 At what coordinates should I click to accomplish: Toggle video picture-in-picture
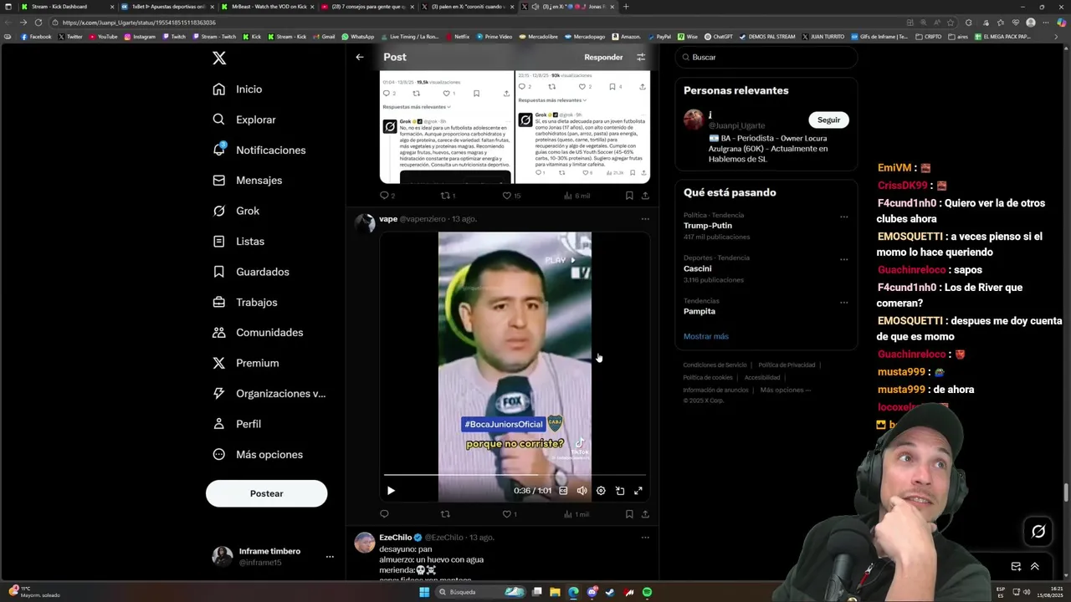[620, 491]
